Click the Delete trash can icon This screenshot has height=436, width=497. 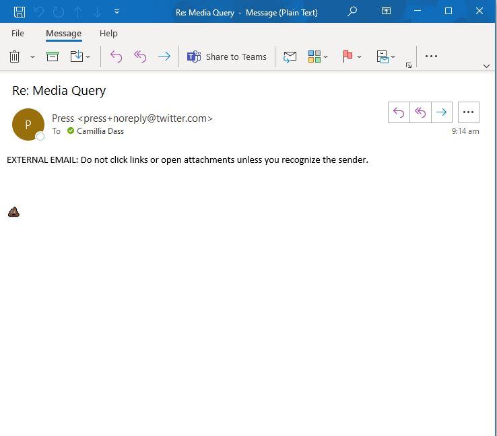[x=15, y=57]
